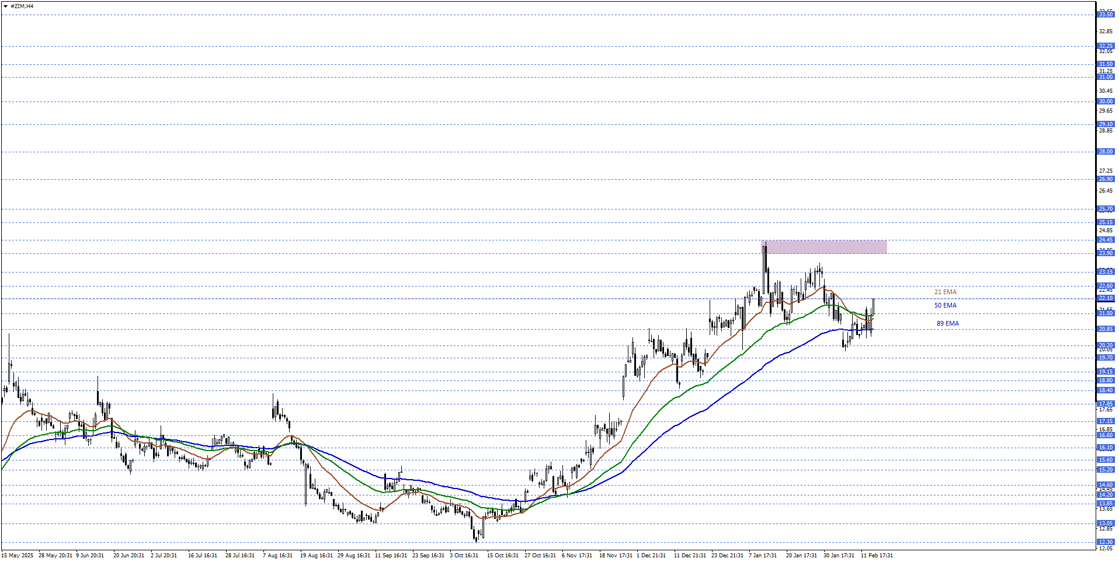Open the dropdown arrow beside #ZIM,H4
Screen dimensions: 1119x562
[6, 6]
